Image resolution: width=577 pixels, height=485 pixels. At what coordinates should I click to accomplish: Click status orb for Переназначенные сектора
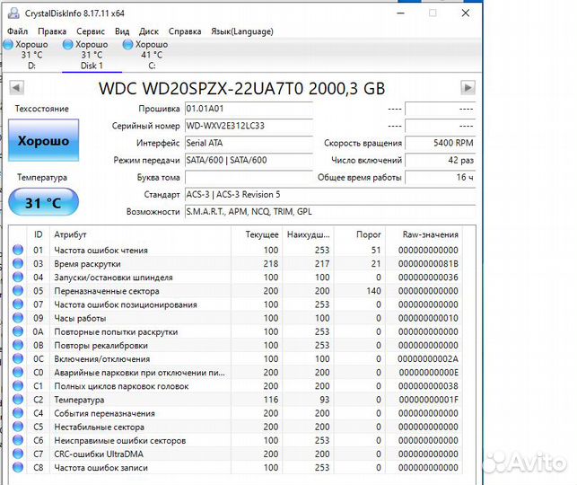(18, 291)
